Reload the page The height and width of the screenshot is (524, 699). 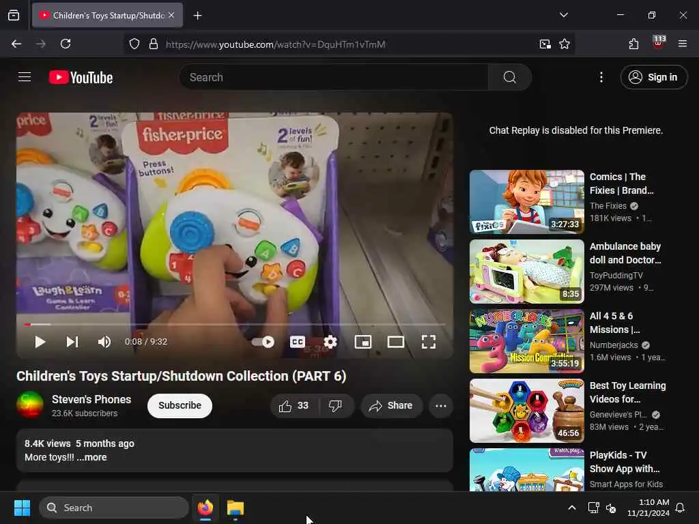point(66,44)
